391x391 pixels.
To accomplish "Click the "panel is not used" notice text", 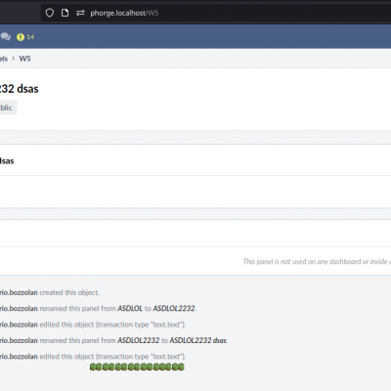I will 317,262.
